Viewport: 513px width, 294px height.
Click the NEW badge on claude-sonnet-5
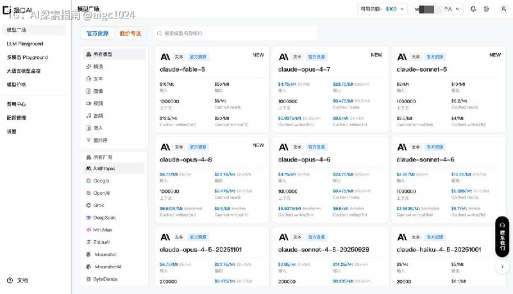pyautogui.click(x=494, y=55)
